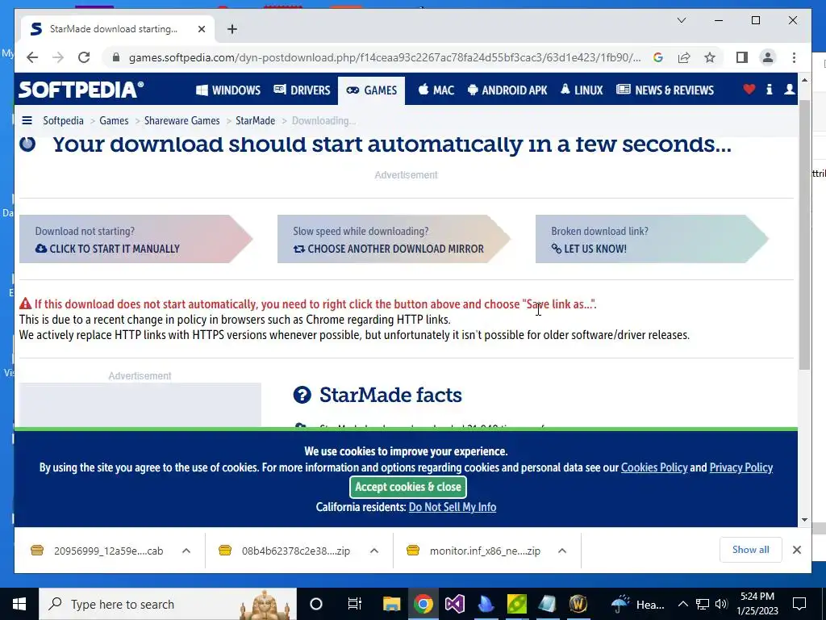Open Task View on taskbar
826x620 pixels.
pyautogui.click(x=355, y=604)
